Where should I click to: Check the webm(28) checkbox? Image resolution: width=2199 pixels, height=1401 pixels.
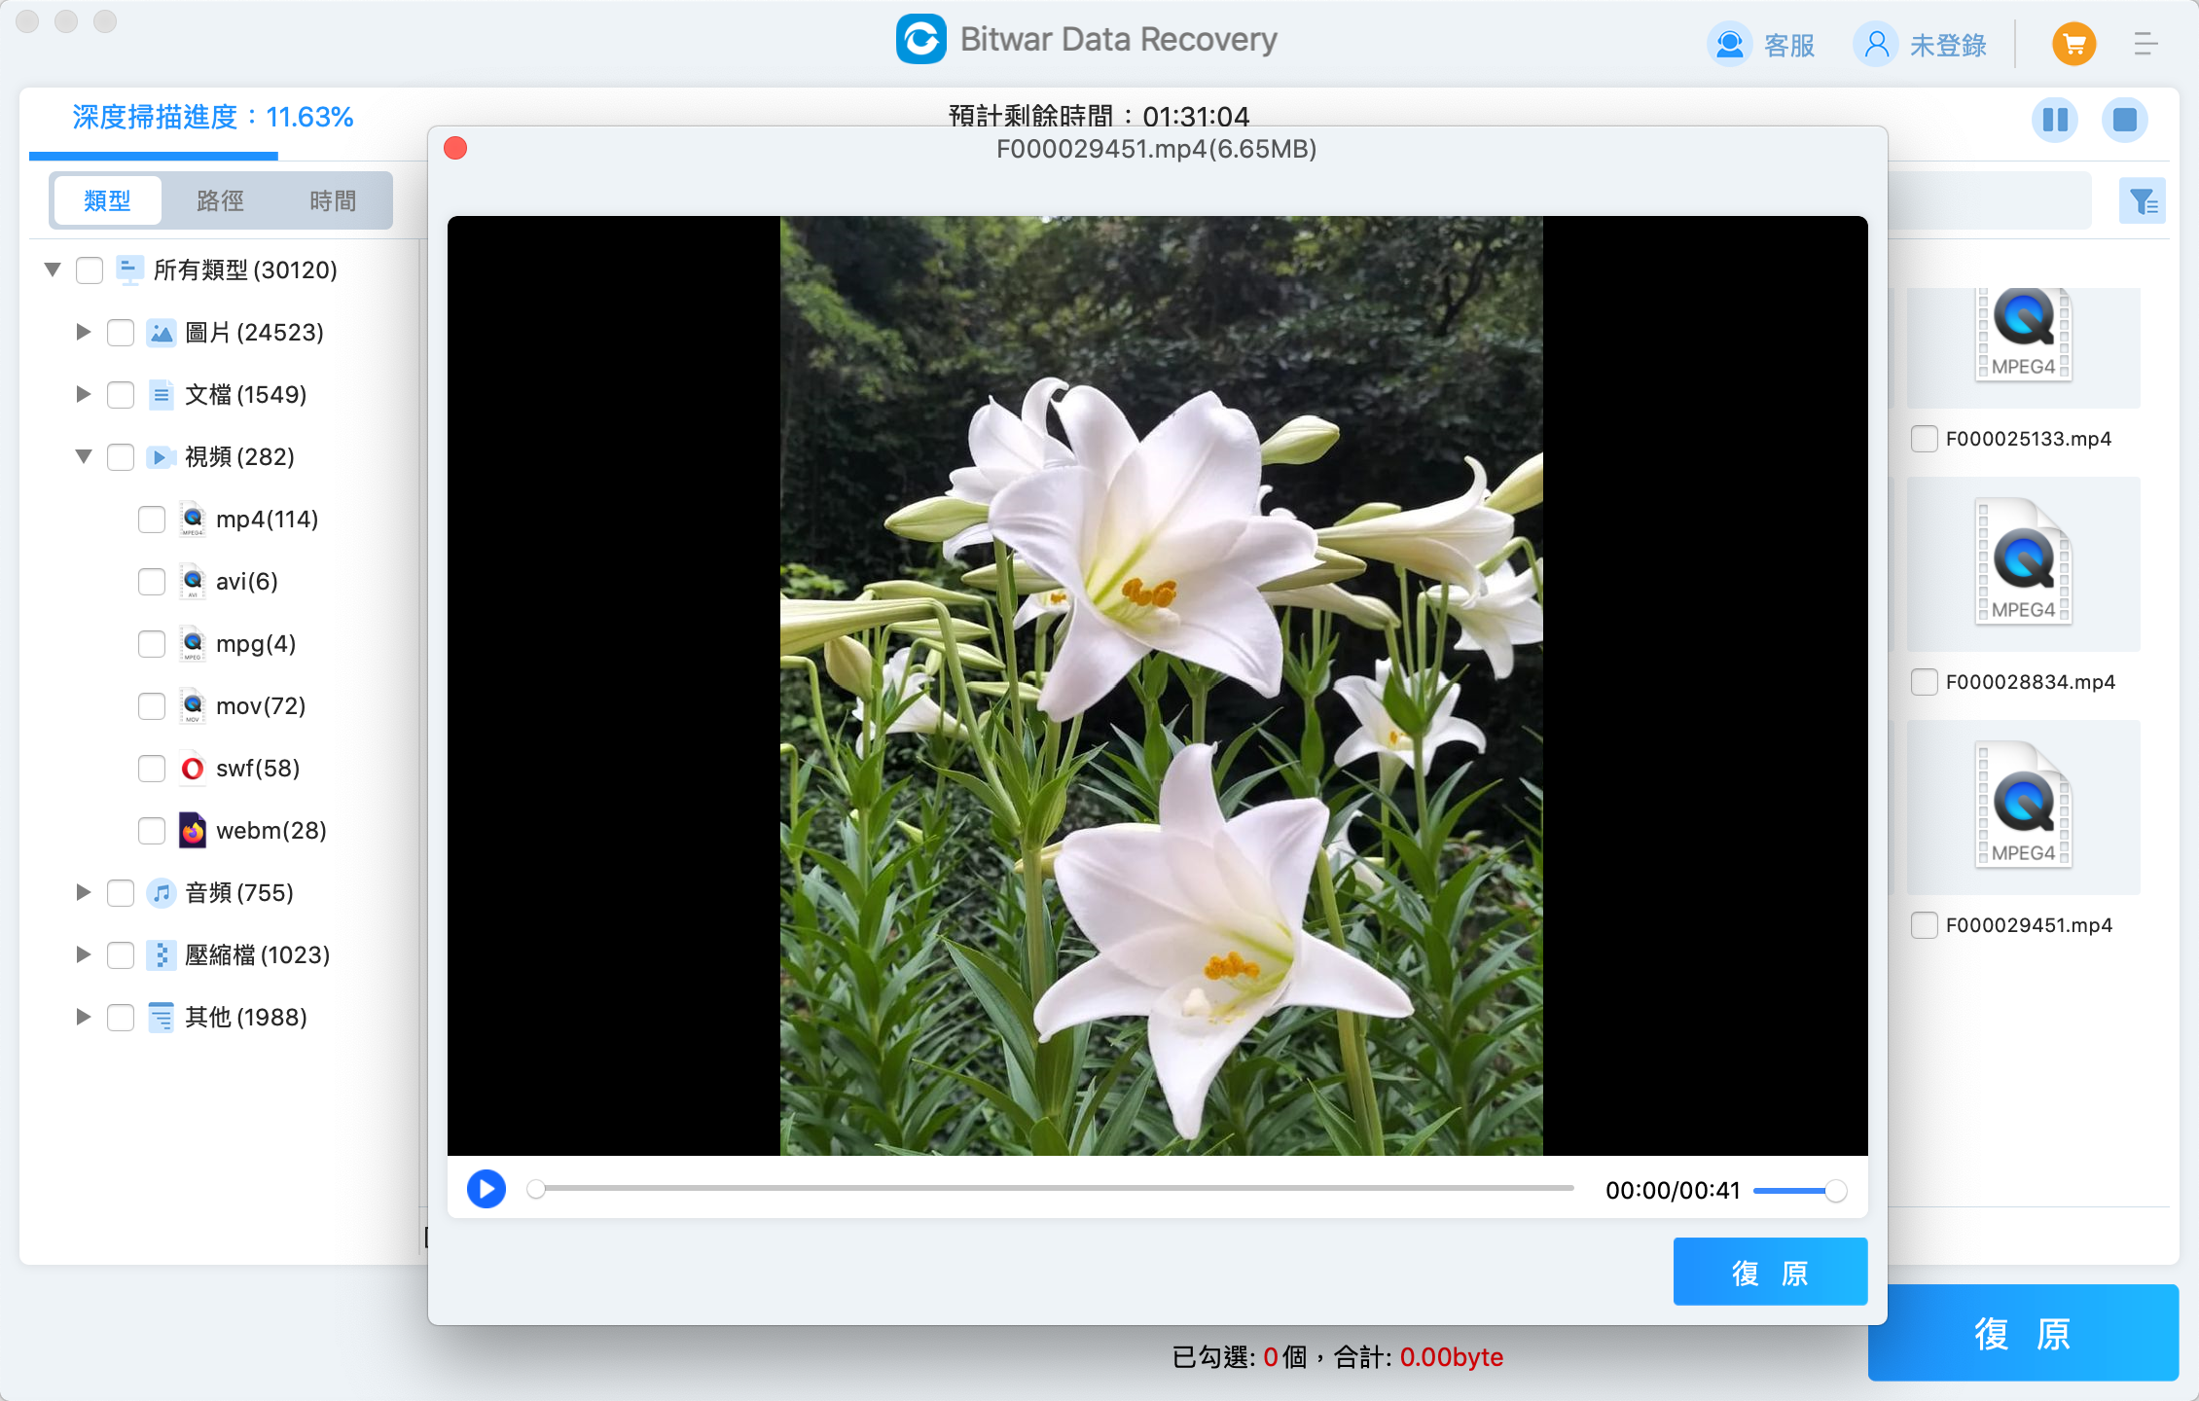pos(152,831)
